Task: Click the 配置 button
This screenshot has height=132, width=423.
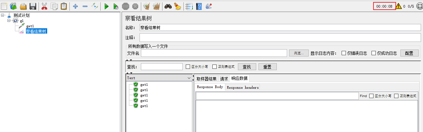Action: [409, 53]
